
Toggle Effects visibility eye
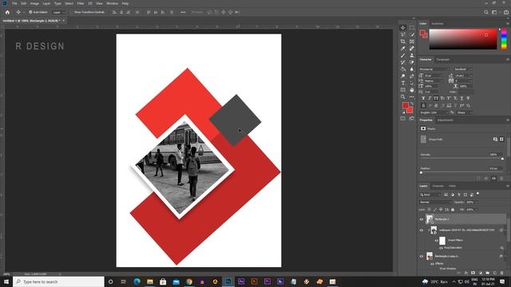(433, 264)
